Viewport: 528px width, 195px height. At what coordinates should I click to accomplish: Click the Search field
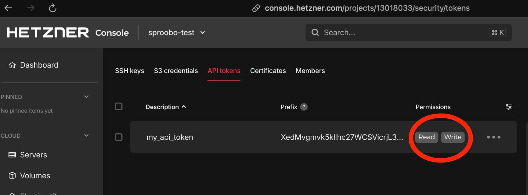pyautogui.click(x=408, y=32)
